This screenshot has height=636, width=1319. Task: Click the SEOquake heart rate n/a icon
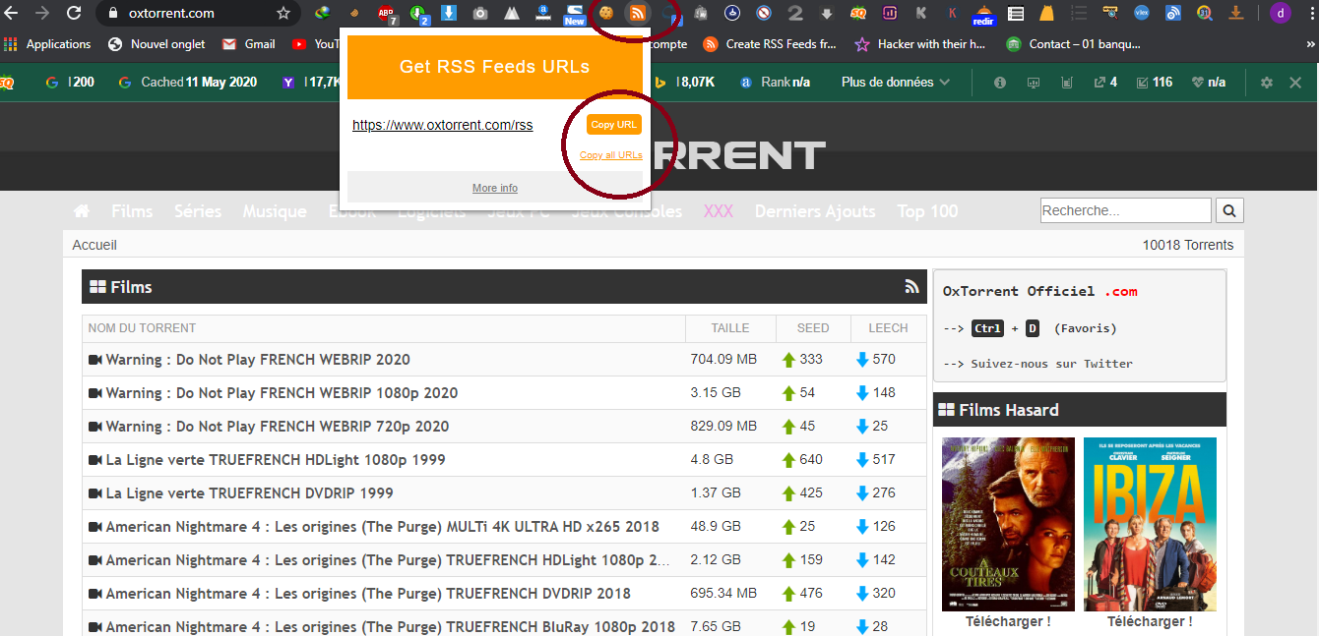[1209, 83]
